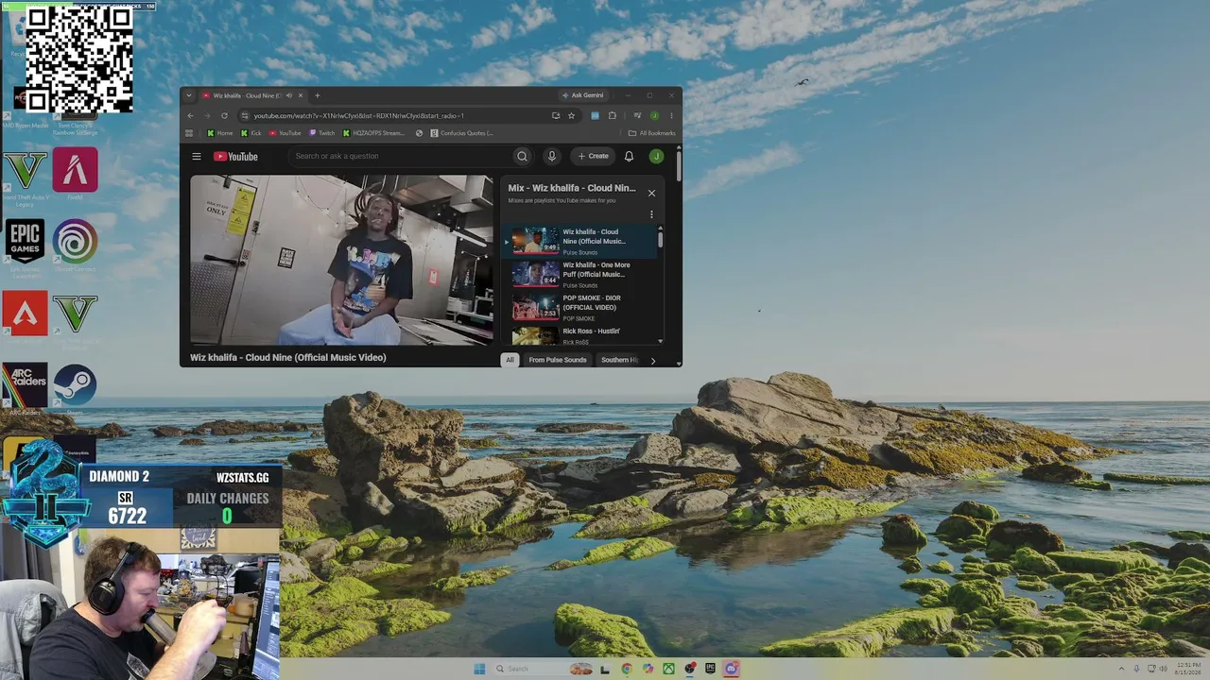Open the All Bookmarks folder

tap(652, 133)
